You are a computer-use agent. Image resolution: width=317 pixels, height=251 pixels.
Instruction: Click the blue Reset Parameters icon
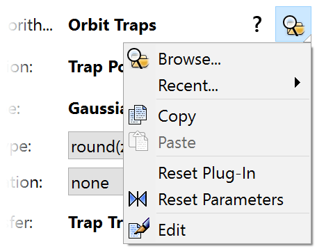point(138,199)
